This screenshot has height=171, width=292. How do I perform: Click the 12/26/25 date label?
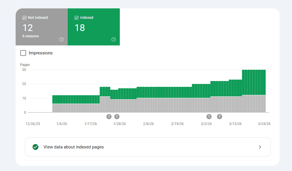point(33,124)
